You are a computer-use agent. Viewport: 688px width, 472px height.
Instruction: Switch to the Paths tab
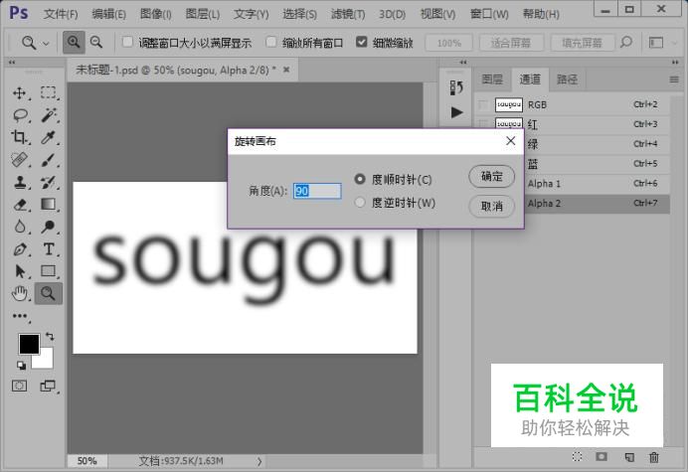click(567, 79)
